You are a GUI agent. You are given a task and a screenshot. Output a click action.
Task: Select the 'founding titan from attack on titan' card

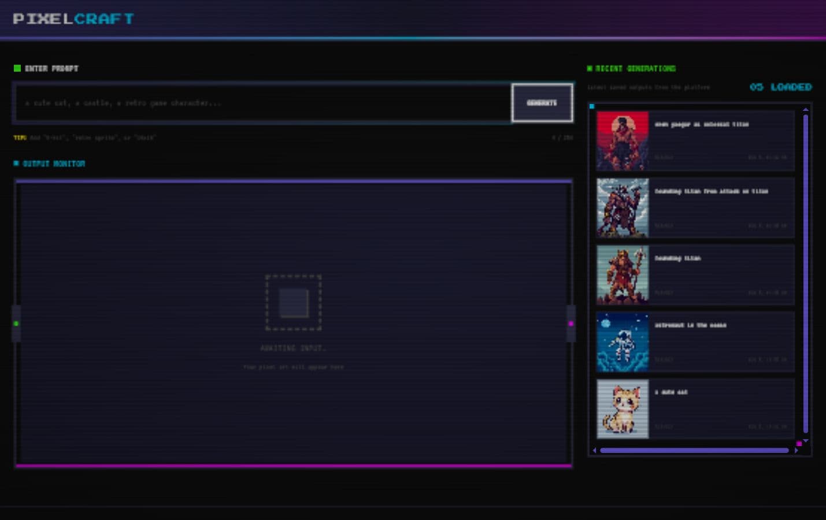pyautogui.click(x=695, y=207)
